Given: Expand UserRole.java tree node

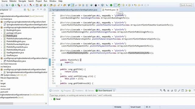Looking at the screenshot, I should [2, 55].
